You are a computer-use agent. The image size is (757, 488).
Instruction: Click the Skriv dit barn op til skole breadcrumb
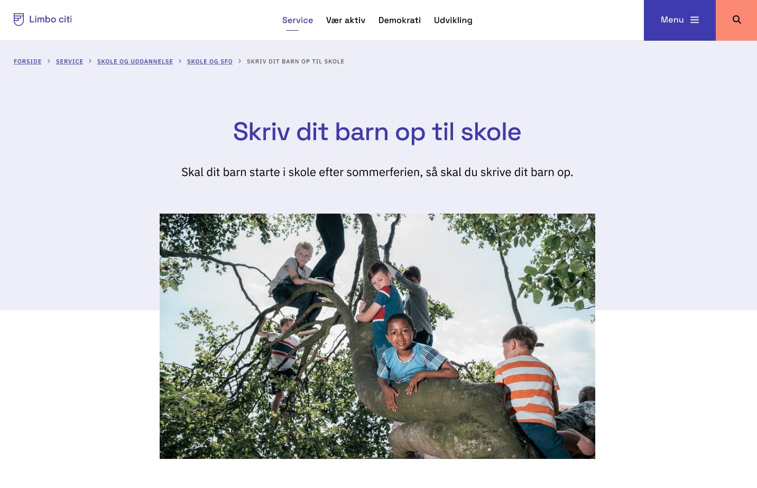pyautogui.click(x=296, y=61)
